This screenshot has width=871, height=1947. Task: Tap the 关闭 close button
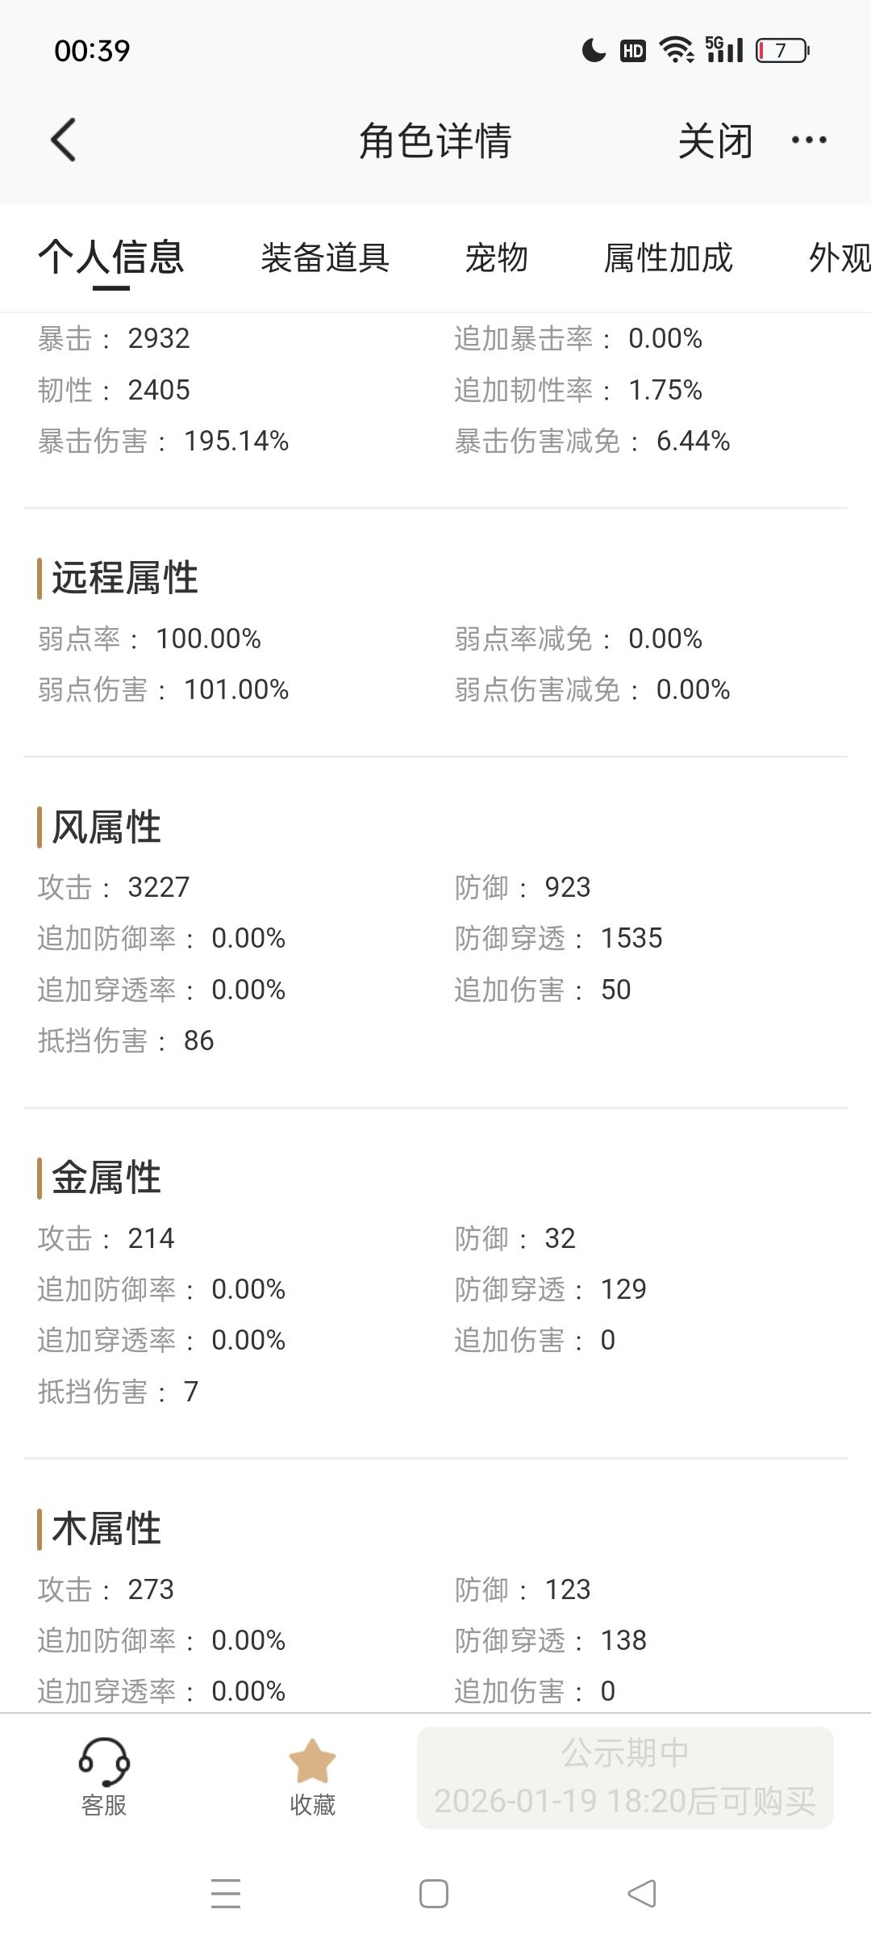click(715, 141)
